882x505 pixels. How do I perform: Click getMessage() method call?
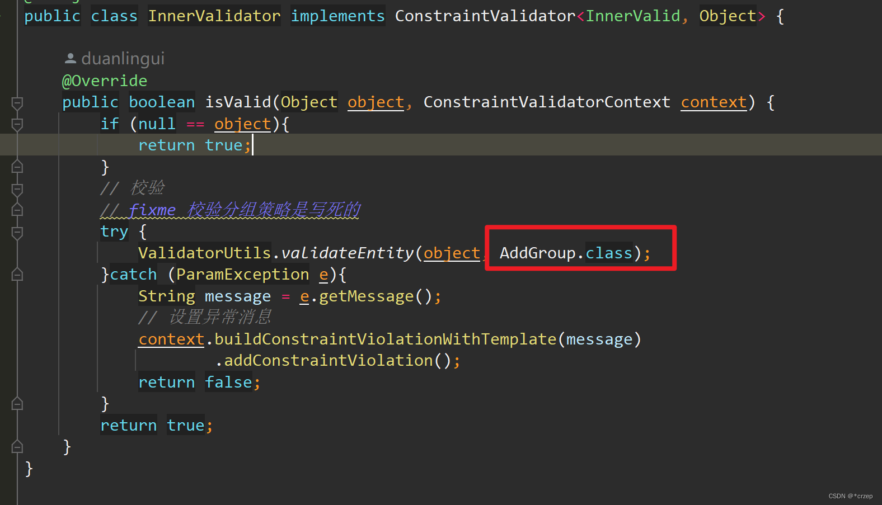tap(376, 296)
